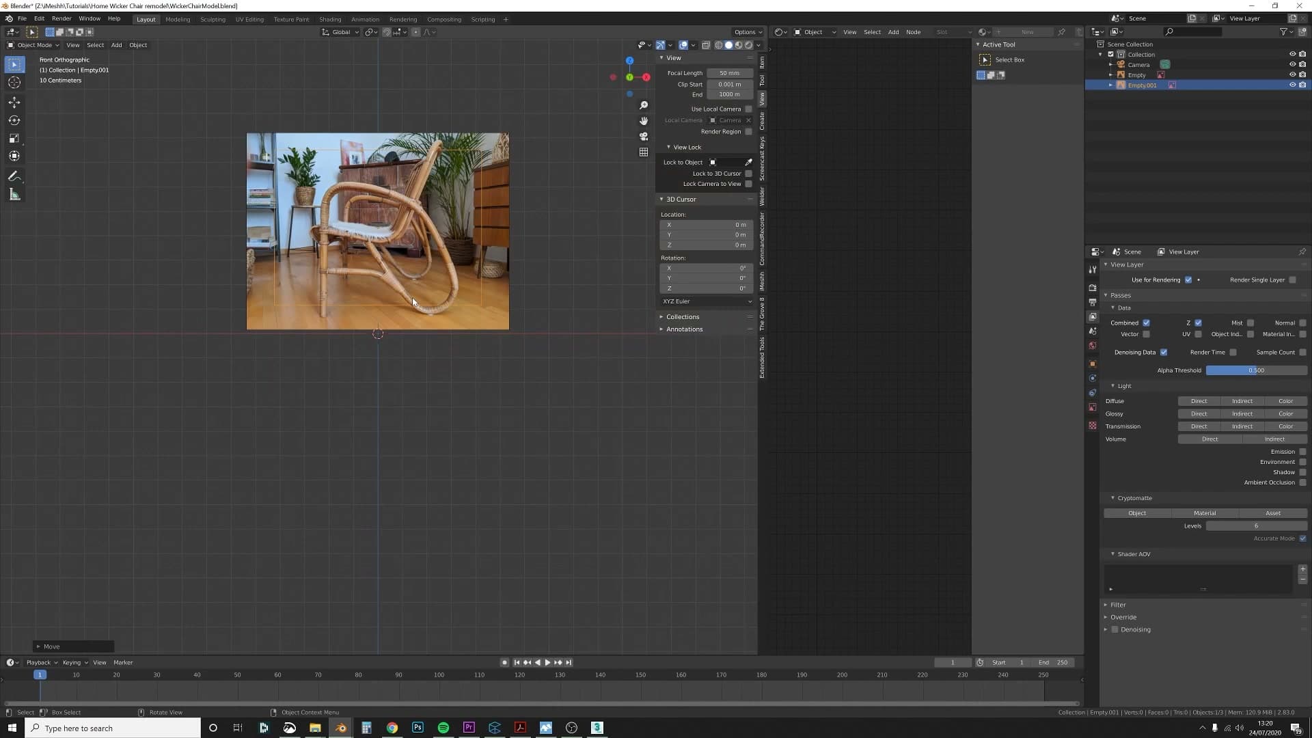Expand Filter panel
The image size is (1312, 738).
coord(1118,605)
